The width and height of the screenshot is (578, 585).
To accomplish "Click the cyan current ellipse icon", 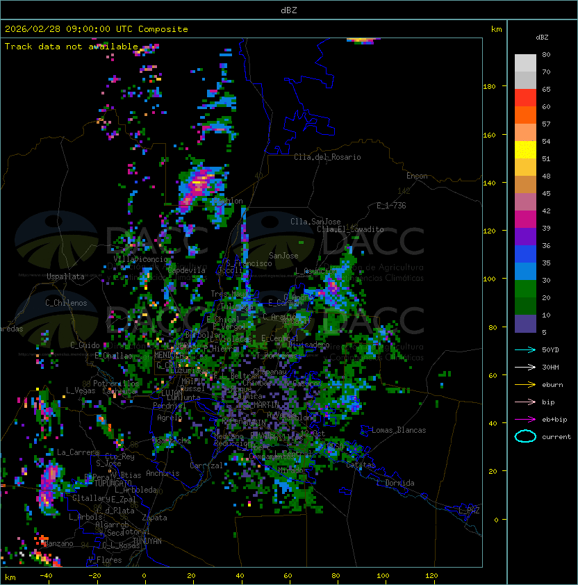I will point(525,436).
